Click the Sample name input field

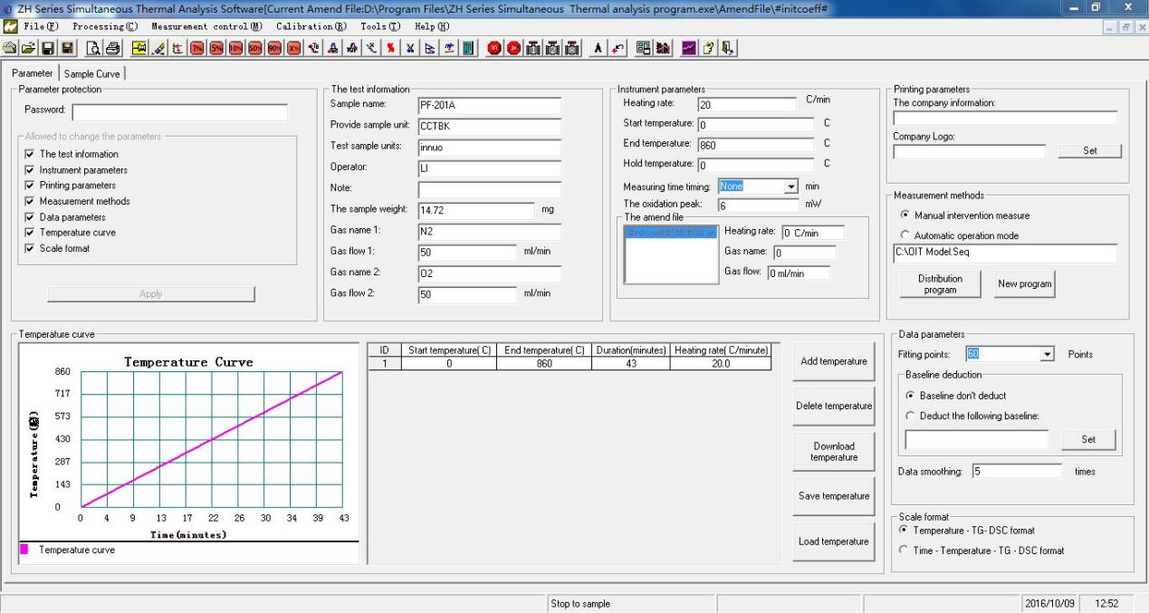click(x=489, y=104)
